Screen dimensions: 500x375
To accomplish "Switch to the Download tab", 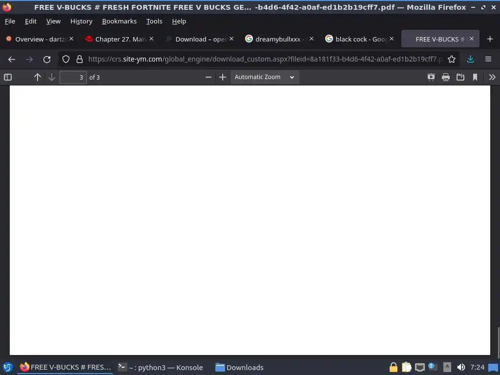I will 200,39.
